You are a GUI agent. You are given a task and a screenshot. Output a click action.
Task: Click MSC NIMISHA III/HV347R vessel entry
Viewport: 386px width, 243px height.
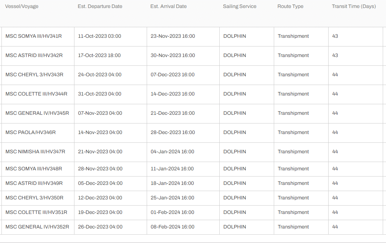(x=35, y=151)
